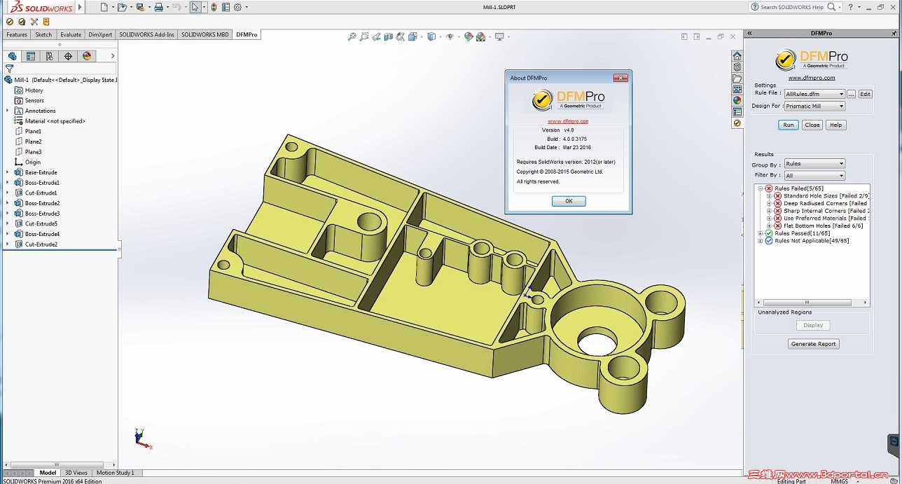902x484 pixels.
Task: Open the File Explorer folder icon in task pane
Action: click(737, 78)
